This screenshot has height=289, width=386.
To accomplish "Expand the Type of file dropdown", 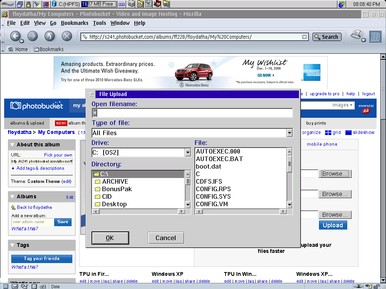I will tap(289, 133).
